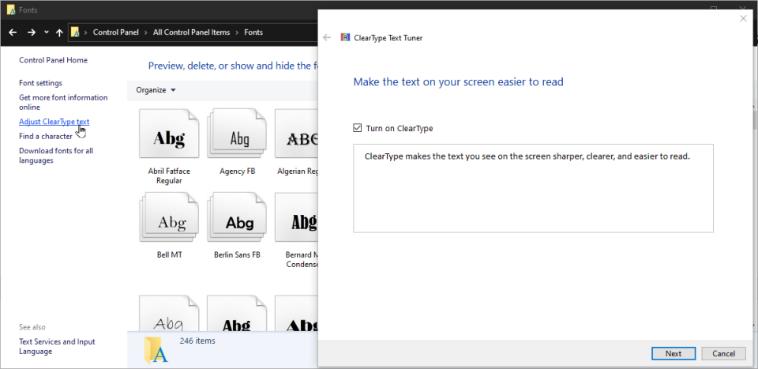The image size is (758, 369).
Task: Open Text Services and Input Language
Action: (x=57, y=346)
